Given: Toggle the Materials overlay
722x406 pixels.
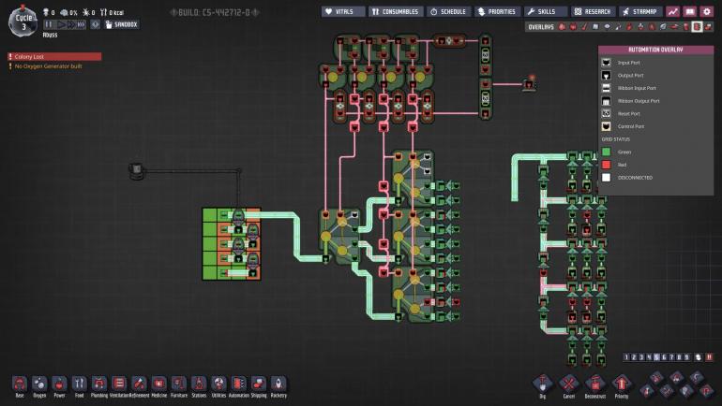Looking at the screenshot, I should (595, 27).
